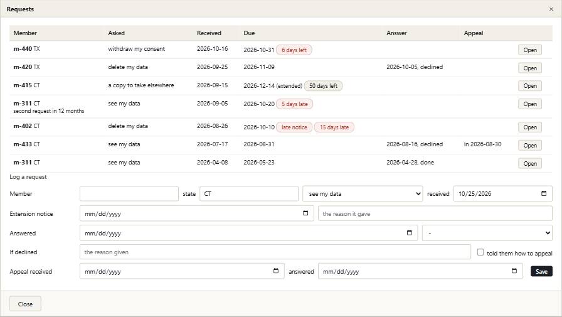Click the received date field 10/25/2026
Screen dimensions: 562x317
503,193
